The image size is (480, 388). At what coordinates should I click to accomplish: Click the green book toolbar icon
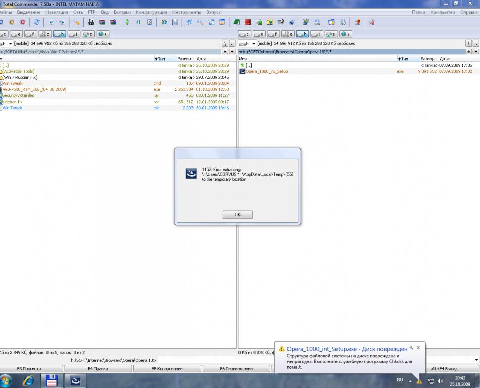[x=236, y=22]
